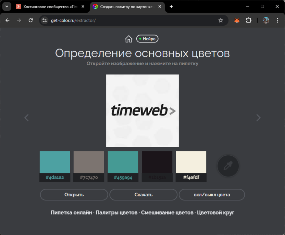Click the #459a94 hex code label
Screen dimensions: 285x235
click(123, 177)
